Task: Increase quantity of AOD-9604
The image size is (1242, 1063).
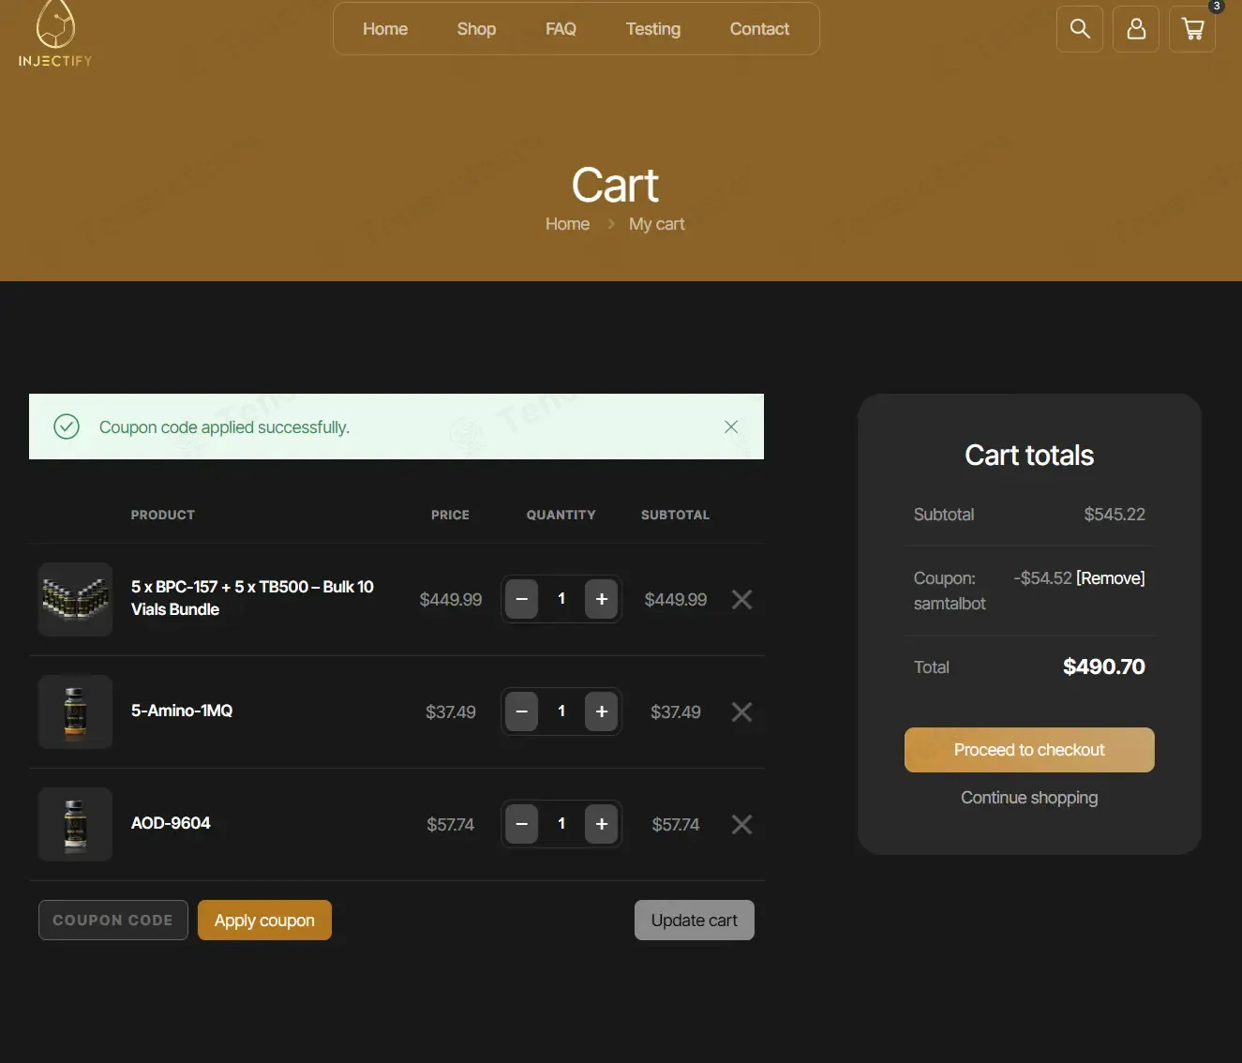Action: tap(602, 824)
